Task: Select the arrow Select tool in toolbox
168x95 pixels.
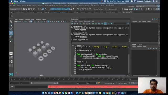Action: [x=11, y=21]
